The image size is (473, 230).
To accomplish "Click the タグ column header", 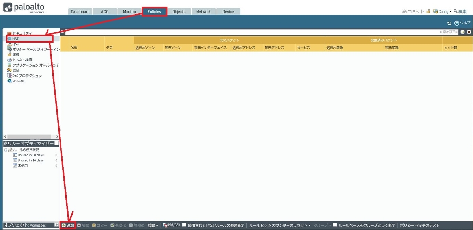I will (x=119, y=47).
